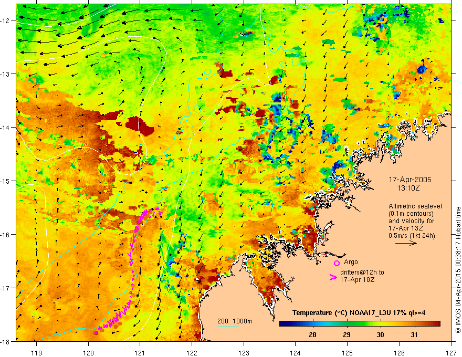Click the '31' value on the temperature scale
The width and height of the screenshot is (462, 357).
click(414, 334)
